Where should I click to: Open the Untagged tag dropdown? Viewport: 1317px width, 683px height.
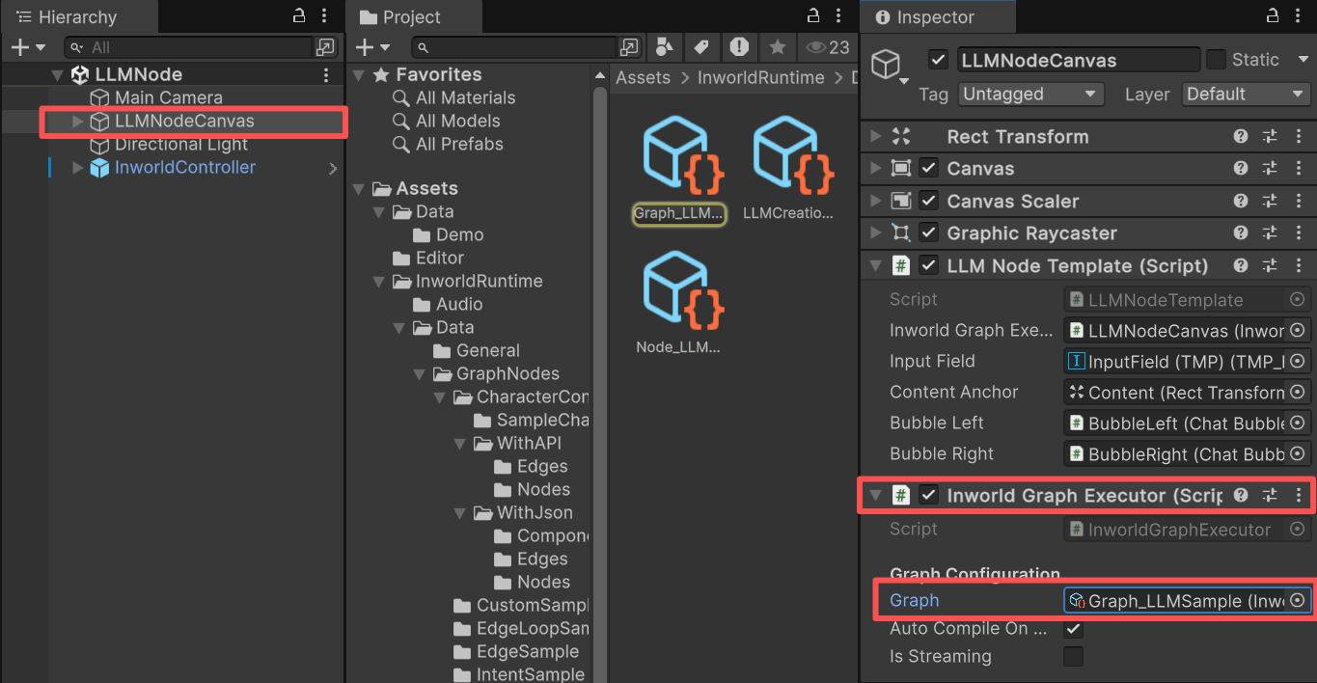tap(1030, 94)
